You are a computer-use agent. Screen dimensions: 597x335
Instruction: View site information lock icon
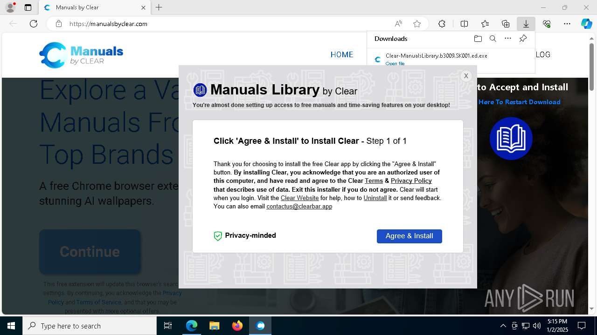pyautogui.click(x=58, y=24)
